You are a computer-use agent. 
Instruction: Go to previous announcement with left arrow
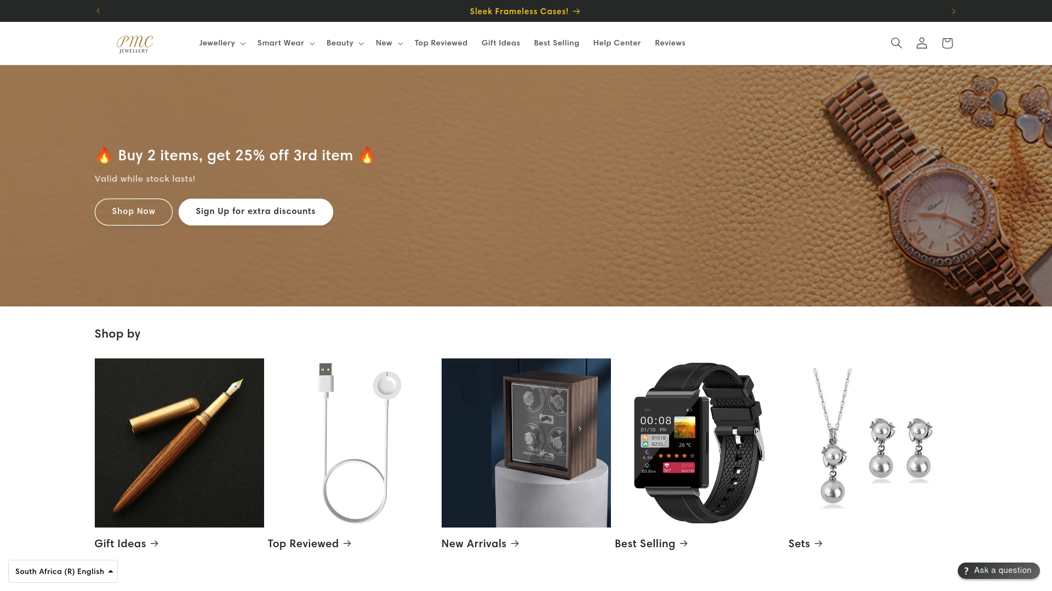click(x=98, y=11)
